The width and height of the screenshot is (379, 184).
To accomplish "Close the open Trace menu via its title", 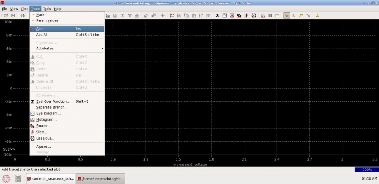I will (x=35, y=9).
